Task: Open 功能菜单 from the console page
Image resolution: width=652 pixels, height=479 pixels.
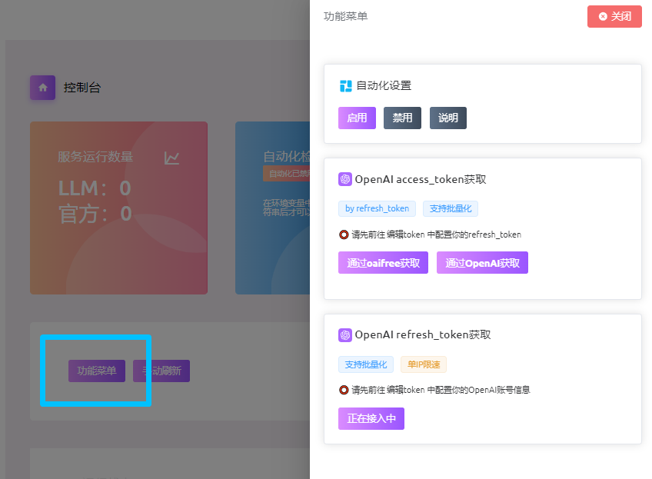Action: pos(97,371)
